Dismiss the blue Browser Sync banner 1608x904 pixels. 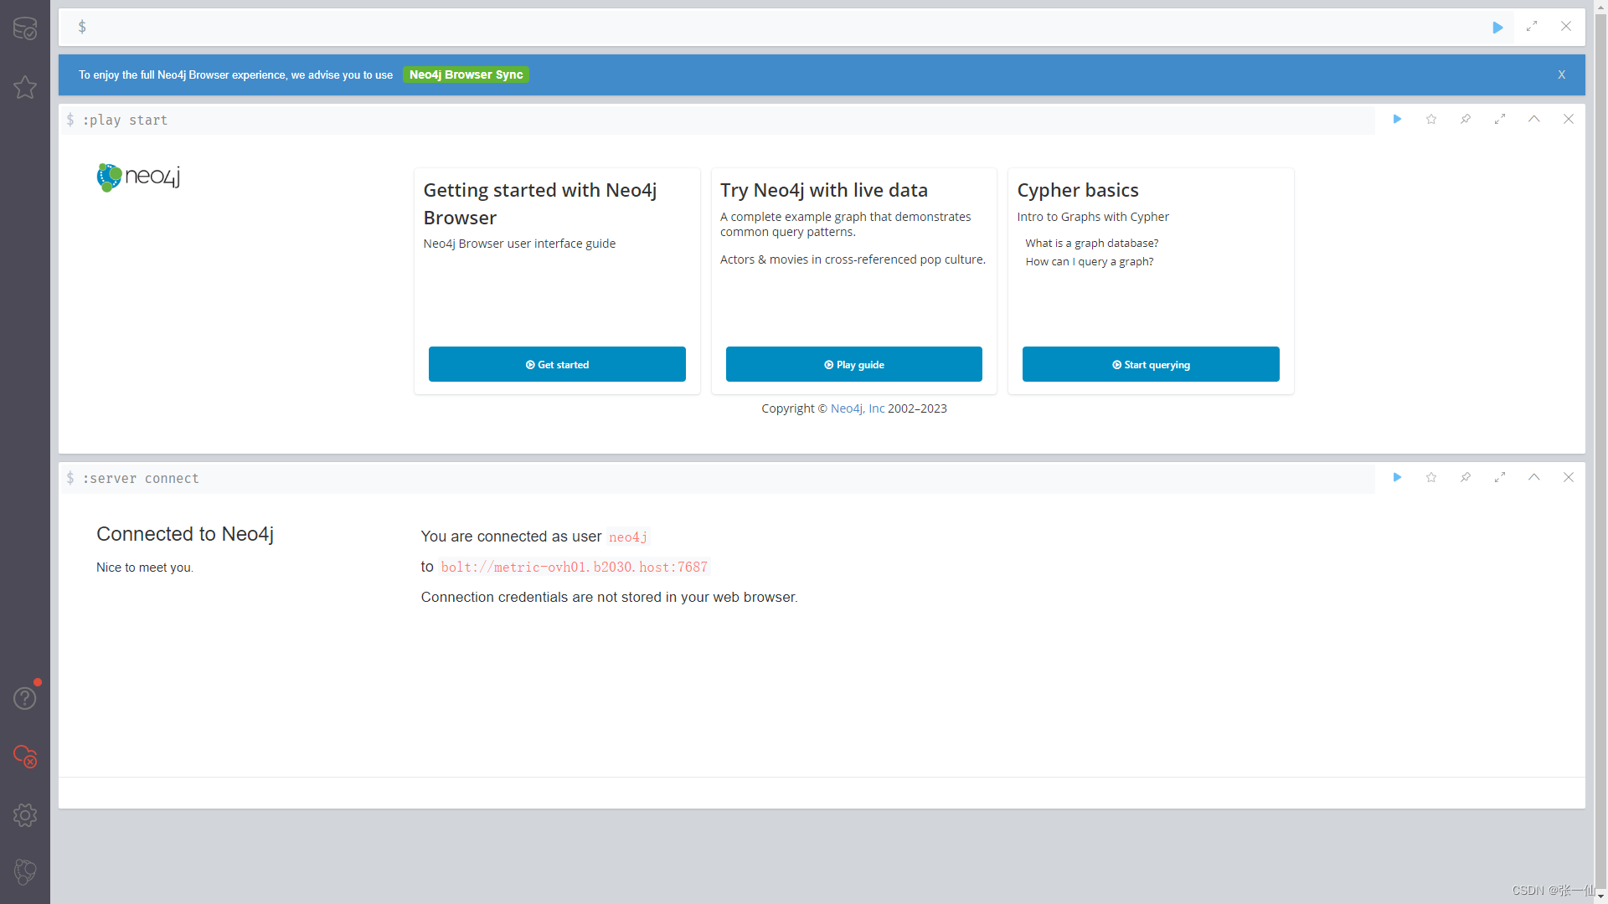(x=1561, y=74)
